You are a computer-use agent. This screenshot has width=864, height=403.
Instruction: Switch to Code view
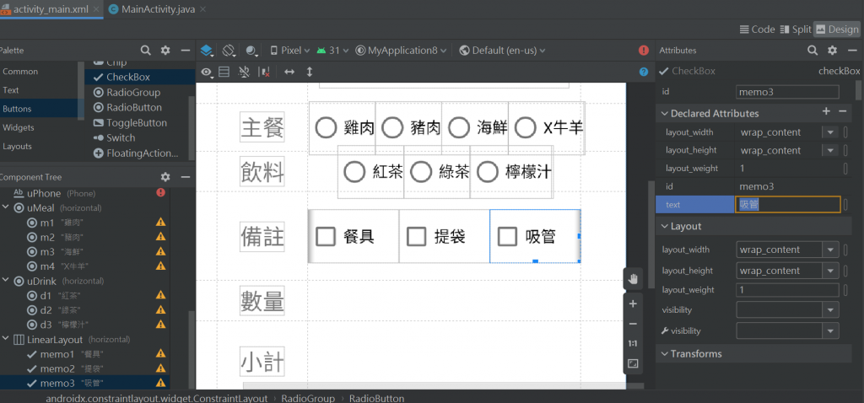point(757,30)
